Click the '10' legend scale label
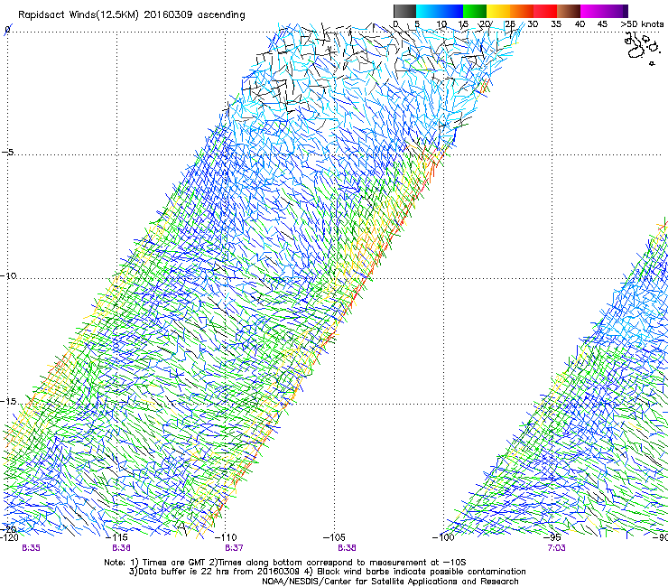This screenshot has height=587, width=668. pos(441,24)
